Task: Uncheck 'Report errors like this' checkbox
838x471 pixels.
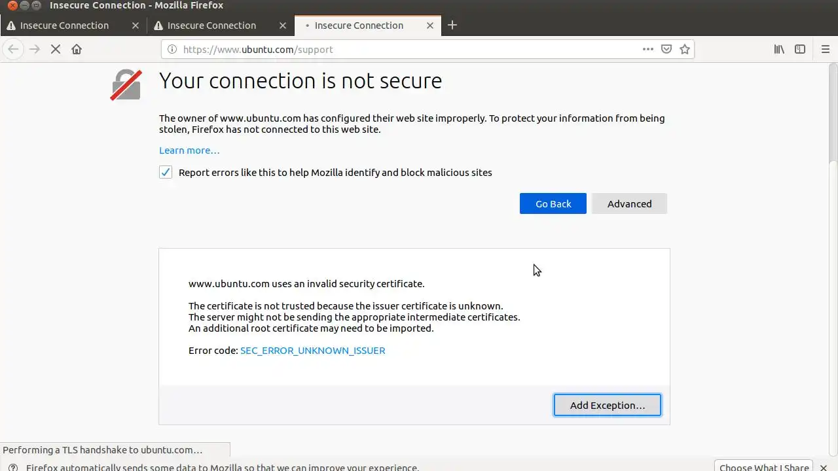Action: [166, 173]
